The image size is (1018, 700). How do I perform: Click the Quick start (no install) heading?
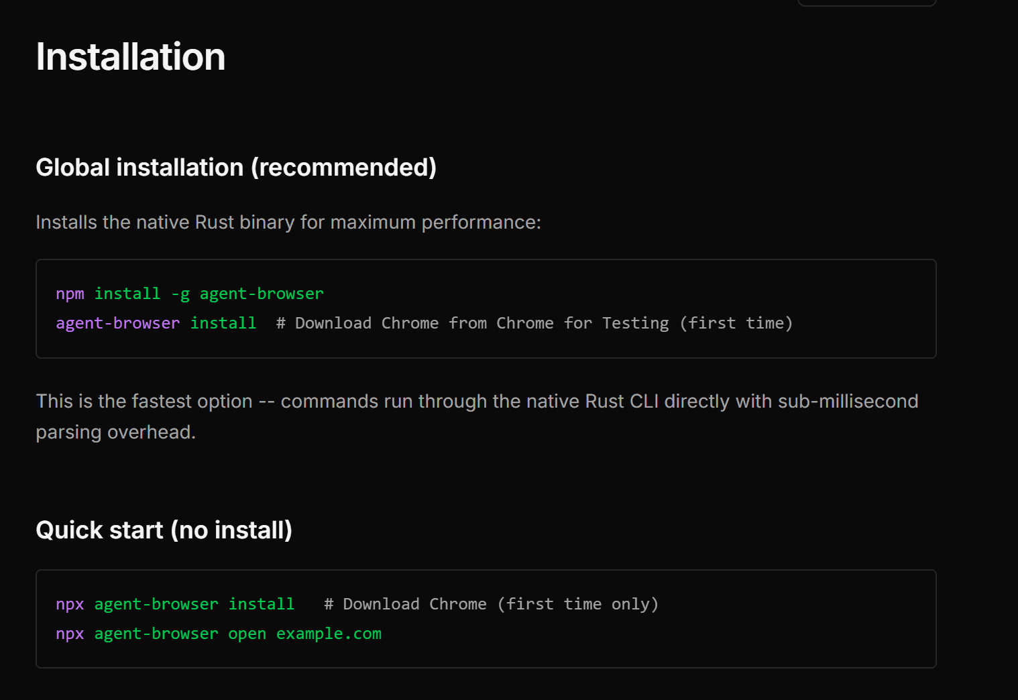[164, 530]
